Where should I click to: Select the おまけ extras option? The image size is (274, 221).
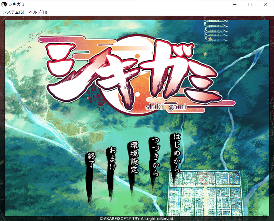click(112, 159)
